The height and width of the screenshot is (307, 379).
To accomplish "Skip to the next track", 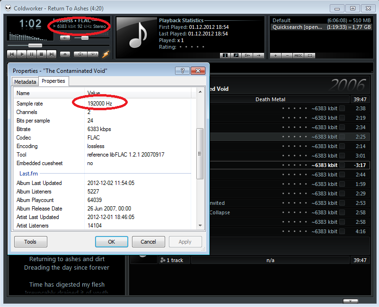I will (x=52, y=54).
